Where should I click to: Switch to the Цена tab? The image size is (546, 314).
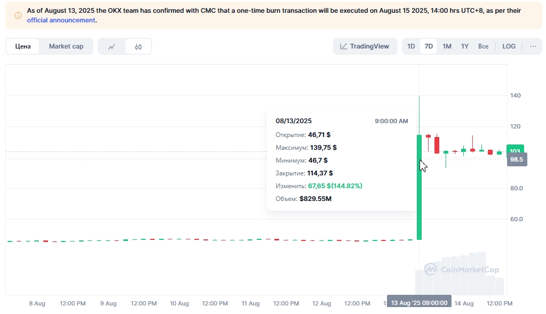pyautogui.click(x=23, y=46)
